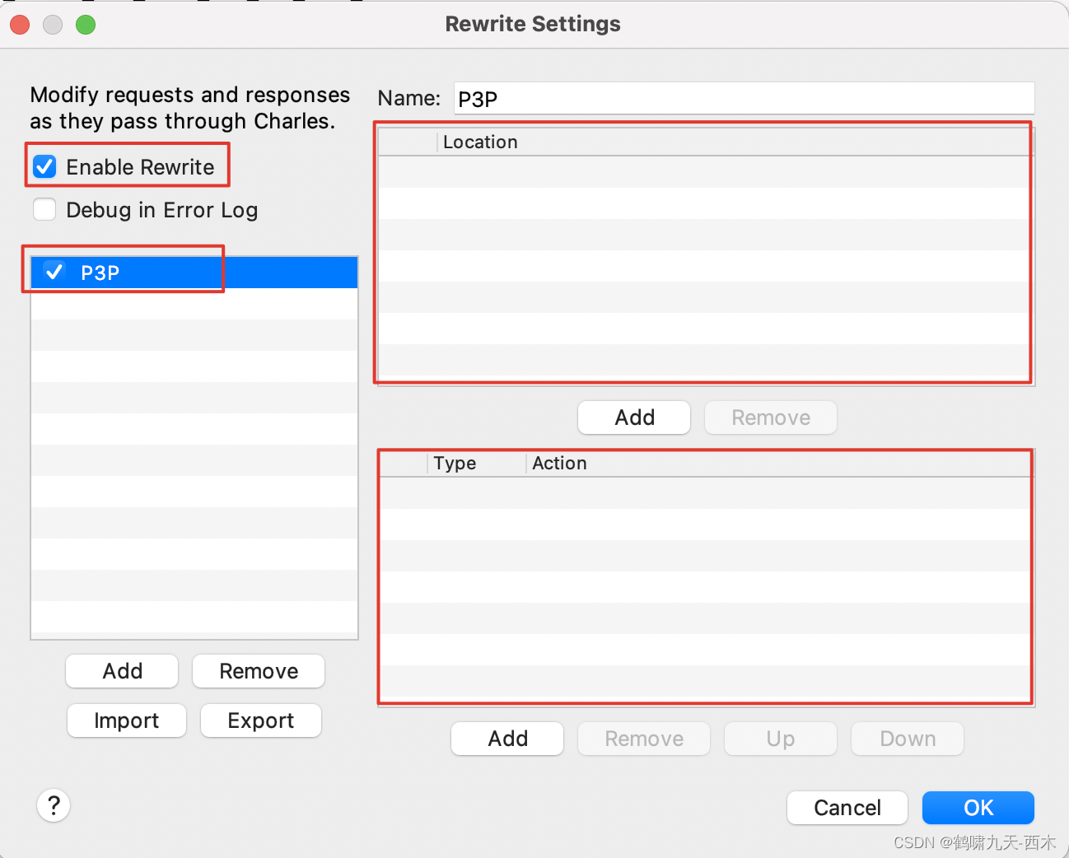Image resolution: width=1069 pixels, height=858 pixels.
Task: Click the Type column header
Action: (x=476, y=463)
